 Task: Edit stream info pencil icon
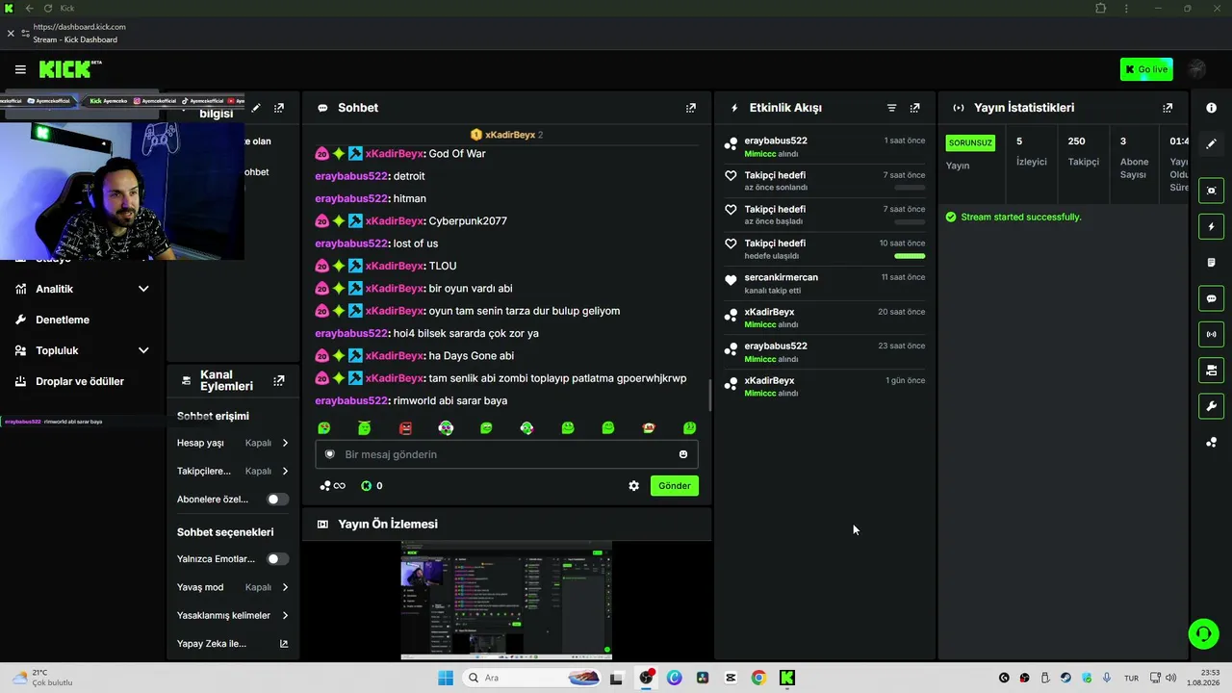click(x=256, y=108)
